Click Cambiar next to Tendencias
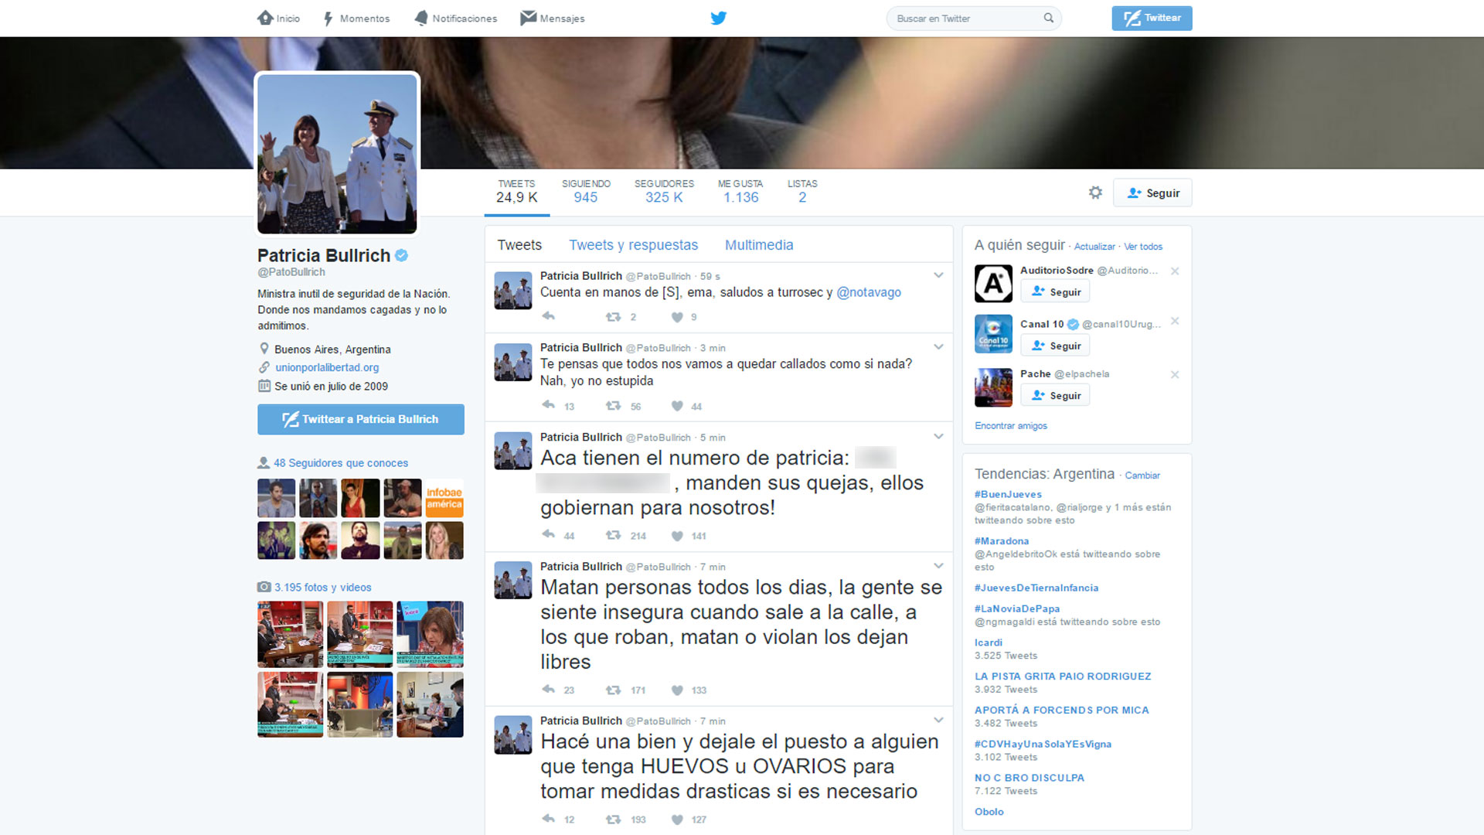The height and width of the screenshot is (835, 1484). point(1142,475)
